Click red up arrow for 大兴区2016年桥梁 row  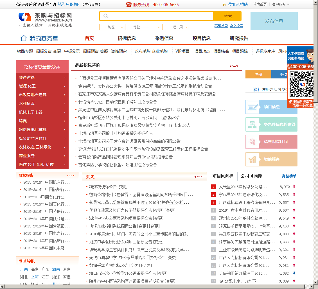pos(294,186)
